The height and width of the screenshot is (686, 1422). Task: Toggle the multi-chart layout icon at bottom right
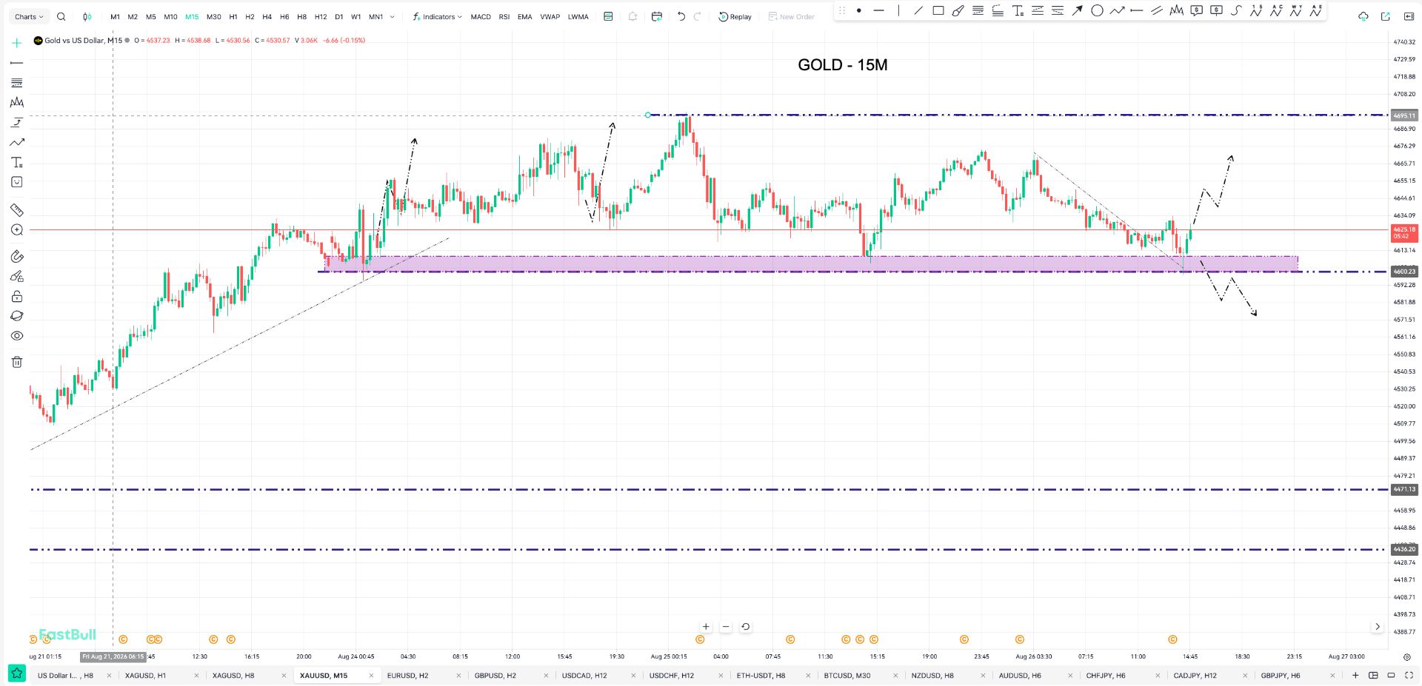(x=1373, y=675)
